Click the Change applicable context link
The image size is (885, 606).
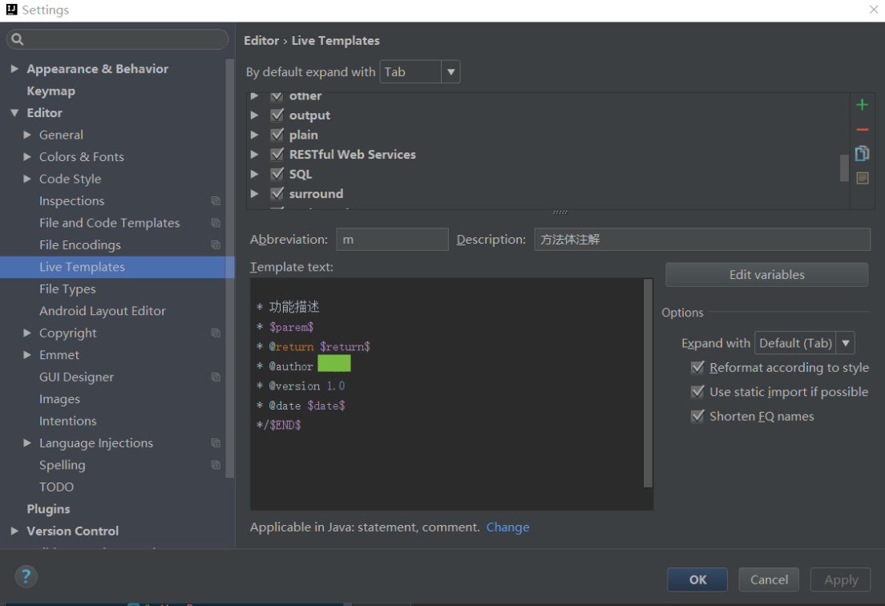(507, 527)
